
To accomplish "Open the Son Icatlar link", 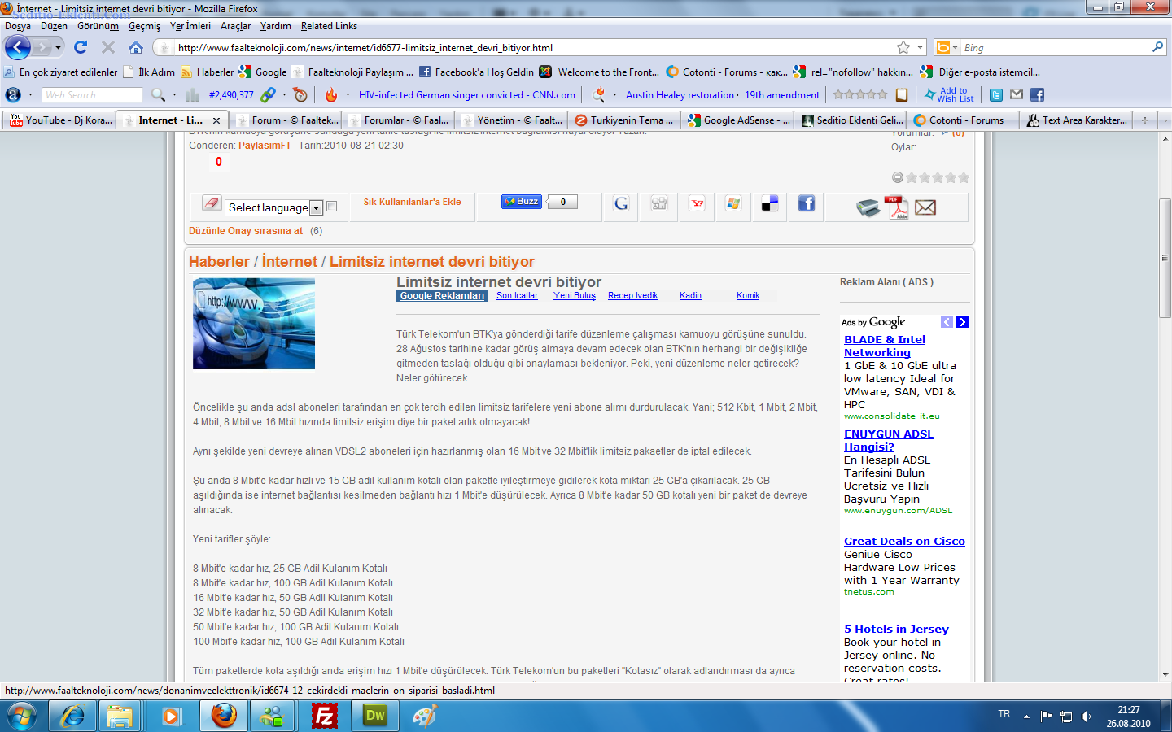I will (517, 296).
